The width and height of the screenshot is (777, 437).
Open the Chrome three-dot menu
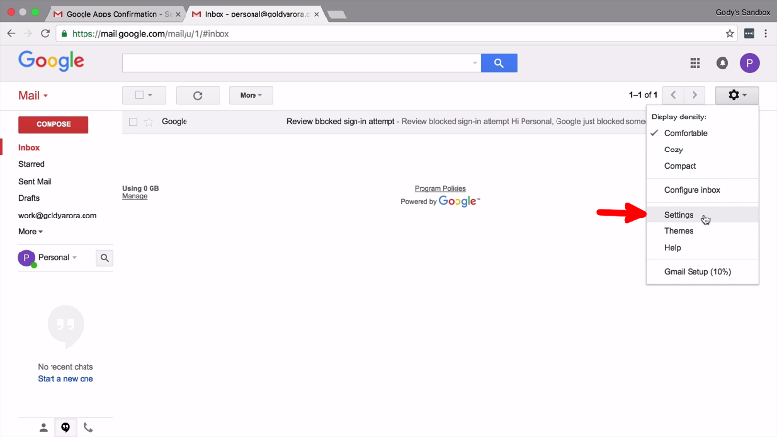pos(766,34)
